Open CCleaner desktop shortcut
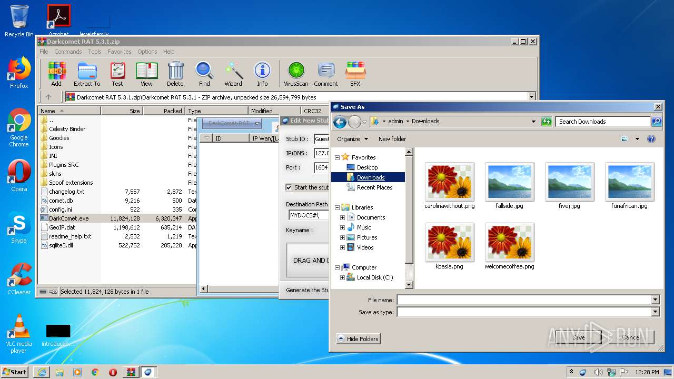674x379 pixels. 19,279
